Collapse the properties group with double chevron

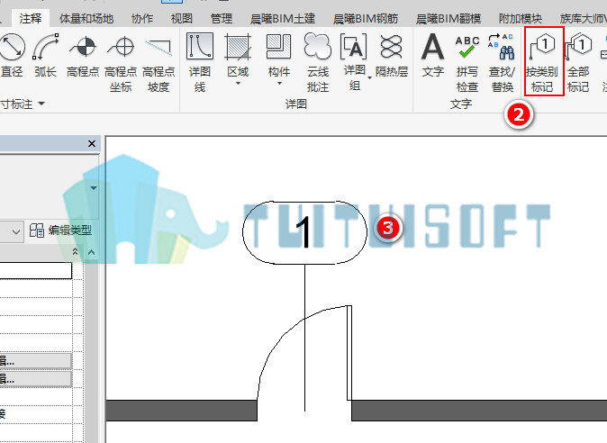click(x=75, y=252)
